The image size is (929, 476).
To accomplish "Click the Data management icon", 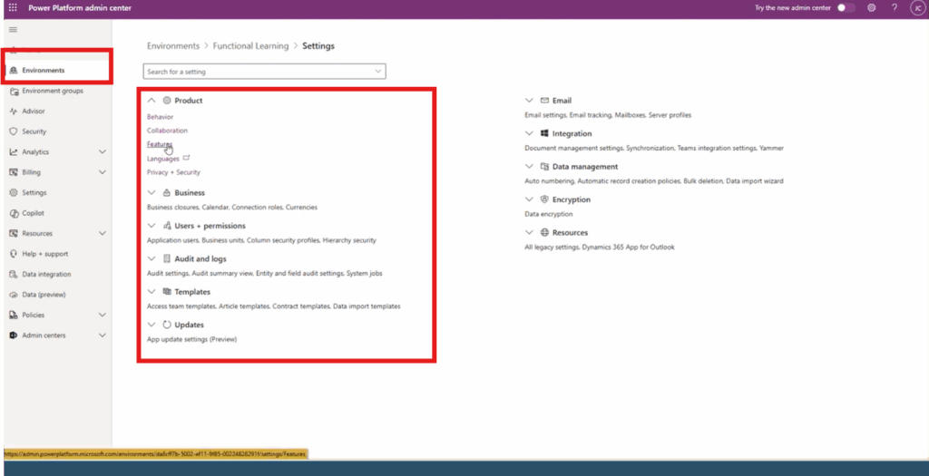I will (545, 167).
